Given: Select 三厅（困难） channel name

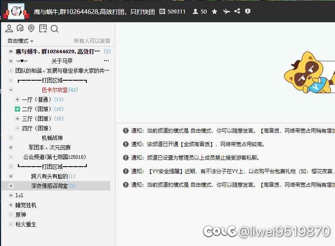Looking at the screenshot, I should [x=37, y=119].
